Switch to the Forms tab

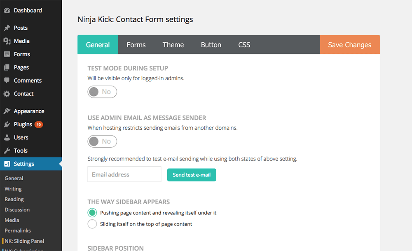[136, 44]
